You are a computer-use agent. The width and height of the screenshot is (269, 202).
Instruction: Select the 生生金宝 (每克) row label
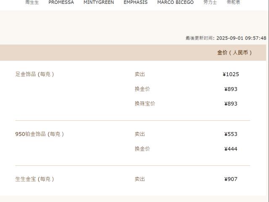point(34,179)
